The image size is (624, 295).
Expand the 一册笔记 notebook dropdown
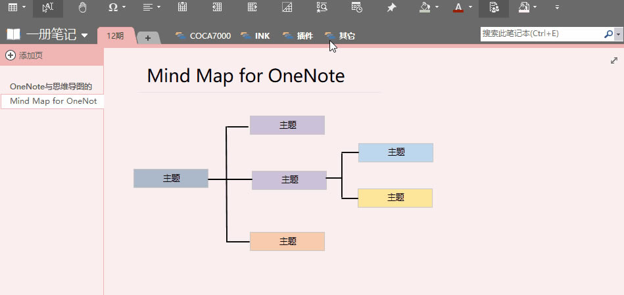(x=84, y=35)
